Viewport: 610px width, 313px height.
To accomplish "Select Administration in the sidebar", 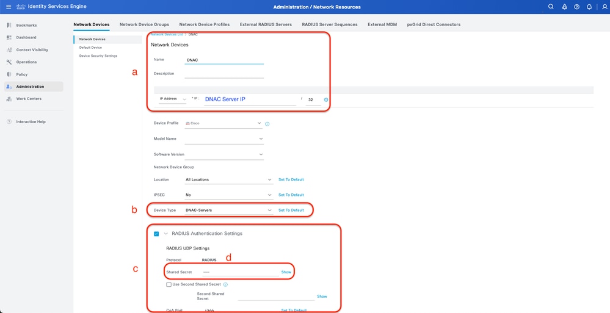I will tap(34, 86).
